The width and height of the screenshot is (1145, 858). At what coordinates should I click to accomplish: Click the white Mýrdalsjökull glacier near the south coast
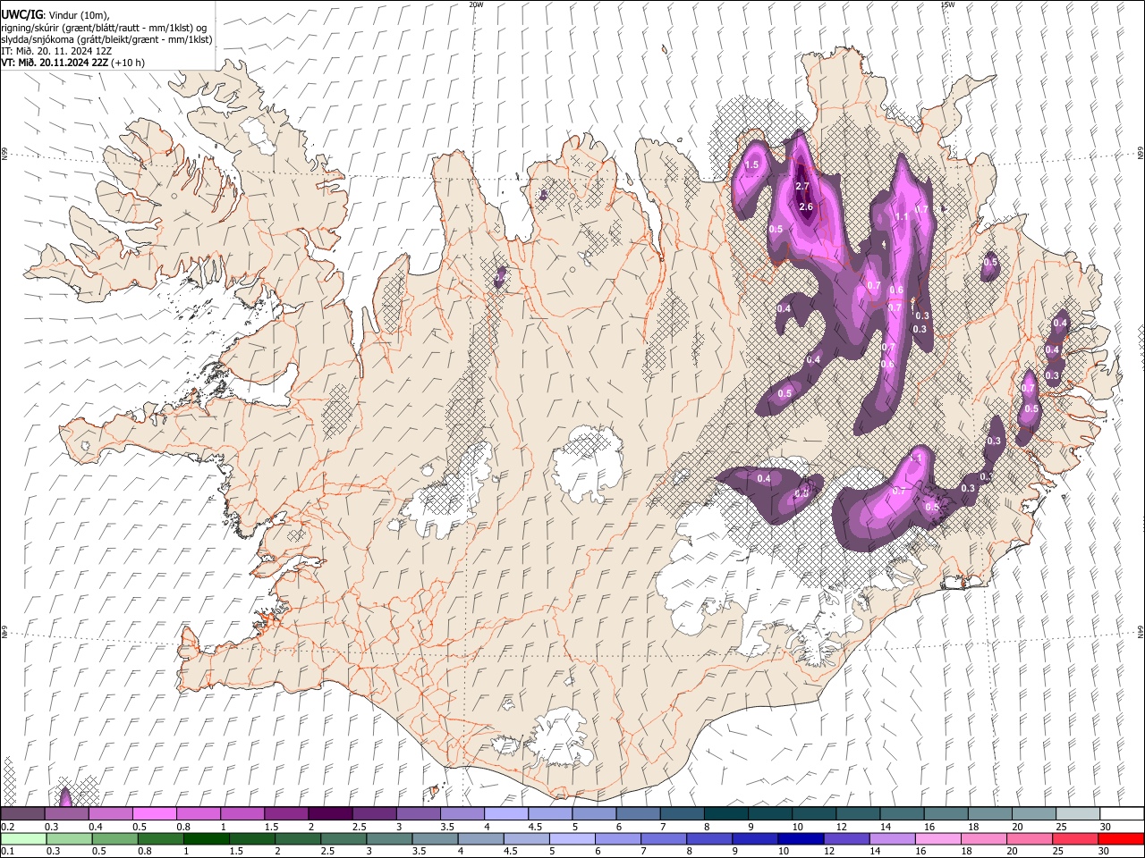coord(560,738)
